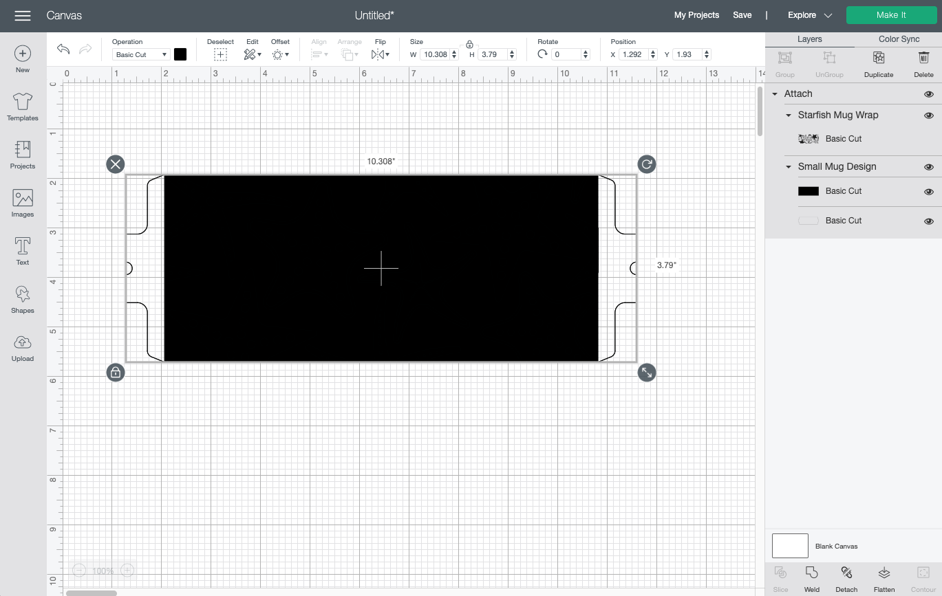
Task: Hide the black Basic Cut layer
Action: click(929, 192)
